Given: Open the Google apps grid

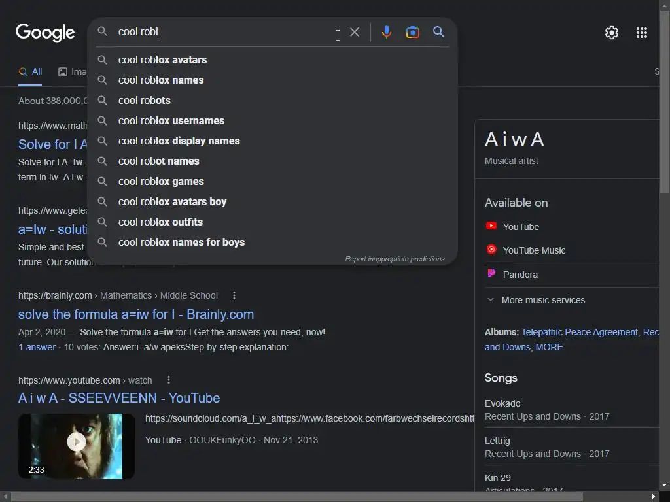Looking at the screenshot, I should [x=642, y=33].
